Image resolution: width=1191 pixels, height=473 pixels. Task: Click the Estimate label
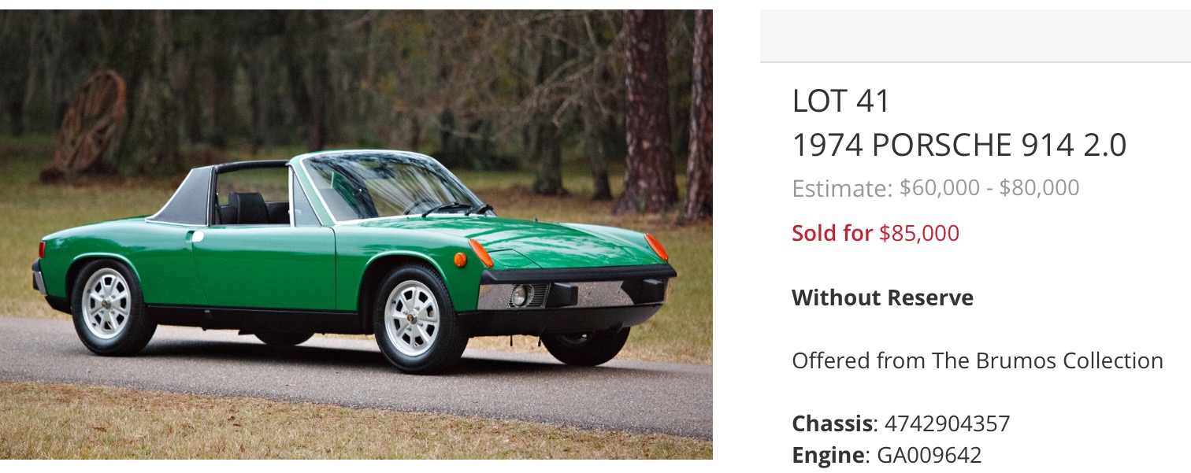842,188
